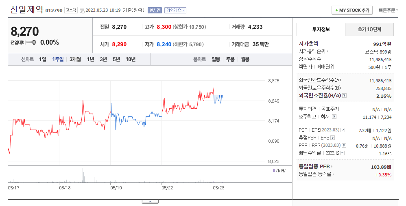Click the 05/18 date marker on chart axis
The height and width of the screenshot is (206, 406).
pyautogui.click(x=65, y=188)
